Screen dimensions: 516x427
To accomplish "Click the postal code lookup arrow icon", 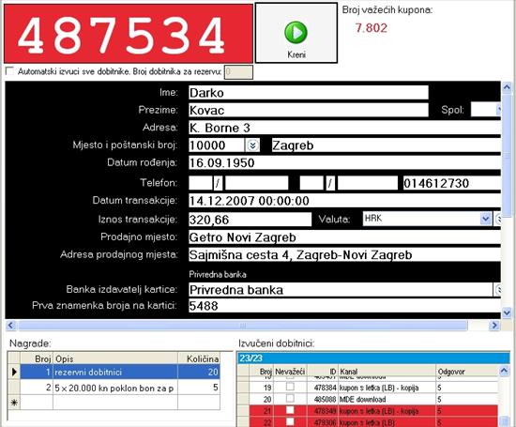I will pyautogui.click(x=252, y=145).
